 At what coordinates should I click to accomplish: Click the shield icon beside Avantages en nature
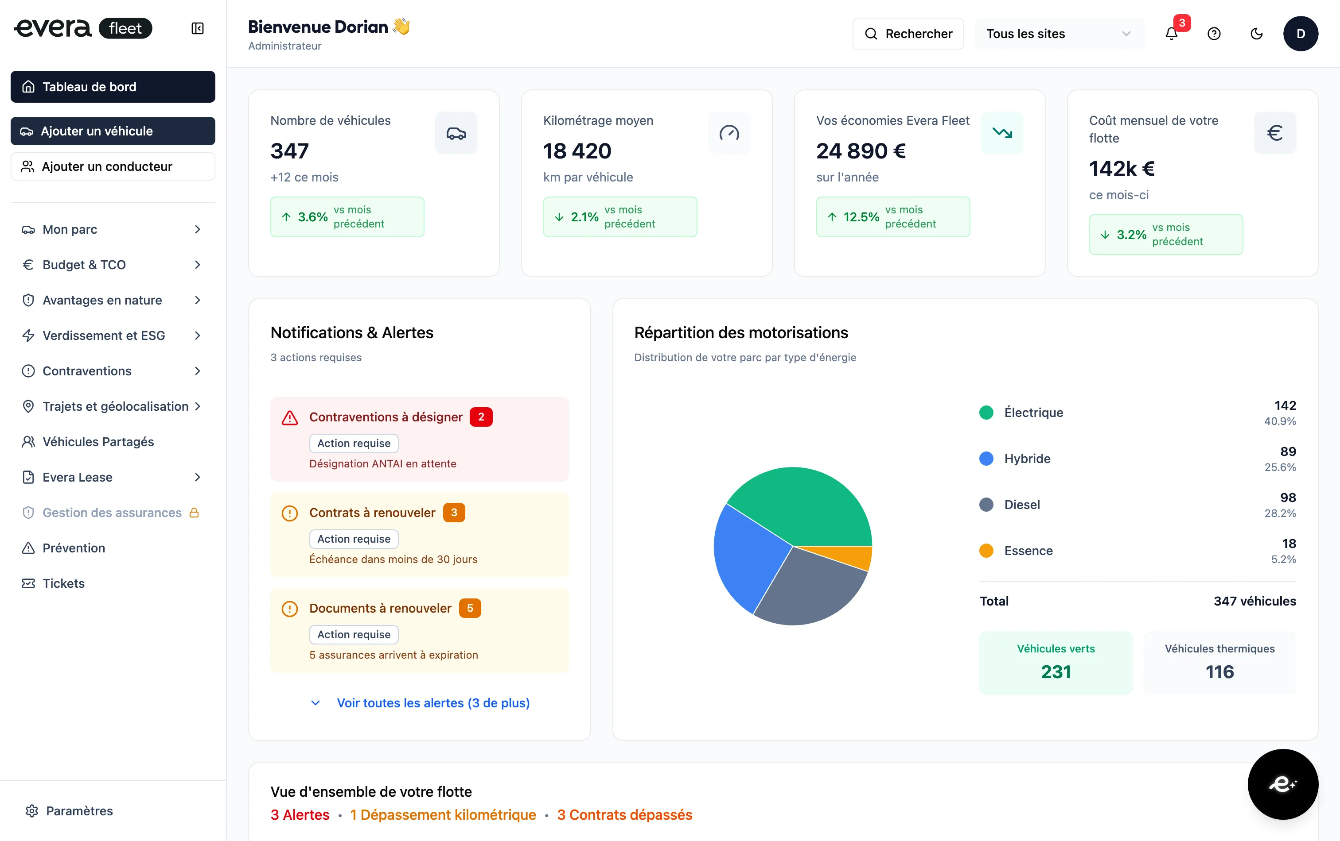[28, 300]
